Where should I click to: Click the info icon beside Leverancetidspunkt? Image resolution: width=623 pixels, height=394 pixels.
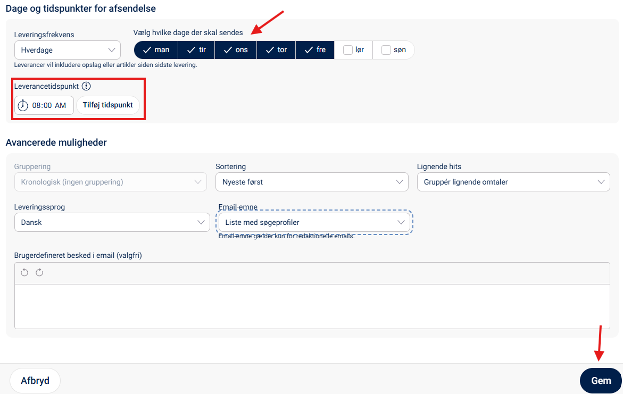tap(86, 86)
